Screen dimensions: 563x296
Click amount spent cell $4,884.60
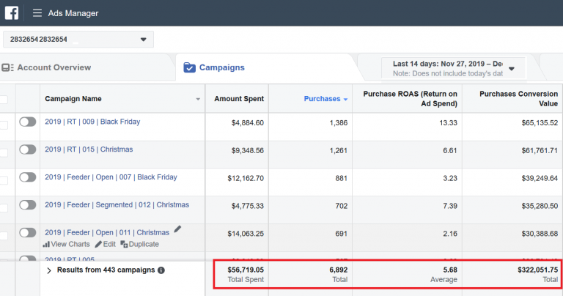(247, 122)
